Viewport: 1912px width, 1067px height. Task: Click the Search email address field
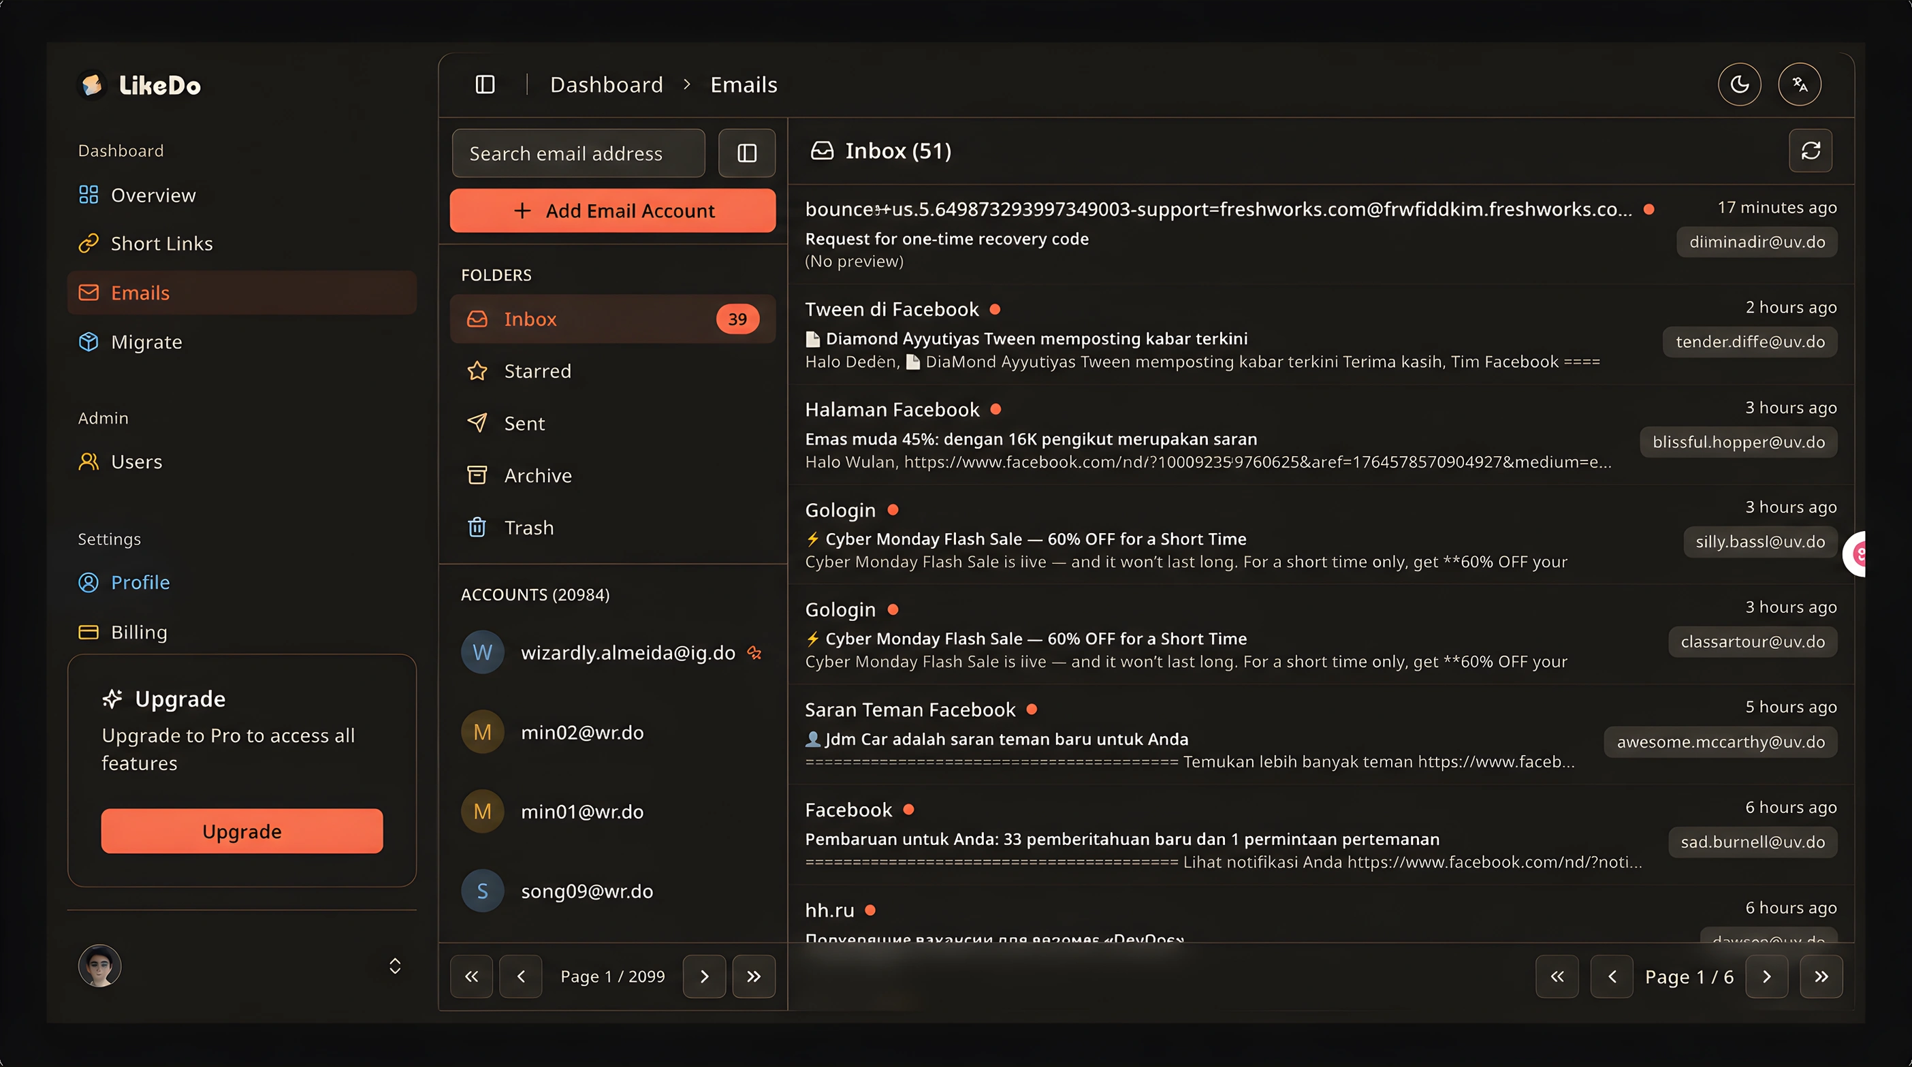pyautogui.click(x=578, y=153)
